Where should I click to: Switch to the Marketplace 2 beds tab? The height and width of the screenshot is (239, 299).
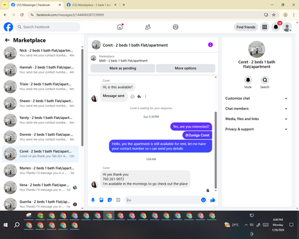(91, 5)
